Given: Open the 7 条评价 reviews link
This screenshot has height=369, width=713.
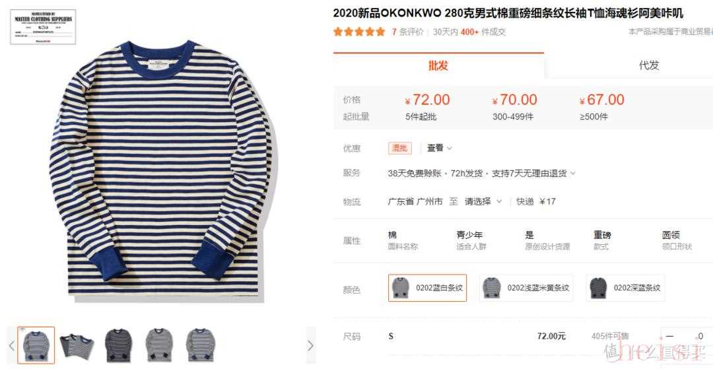Looking at the screenshot, I should [x=407, y=32].
